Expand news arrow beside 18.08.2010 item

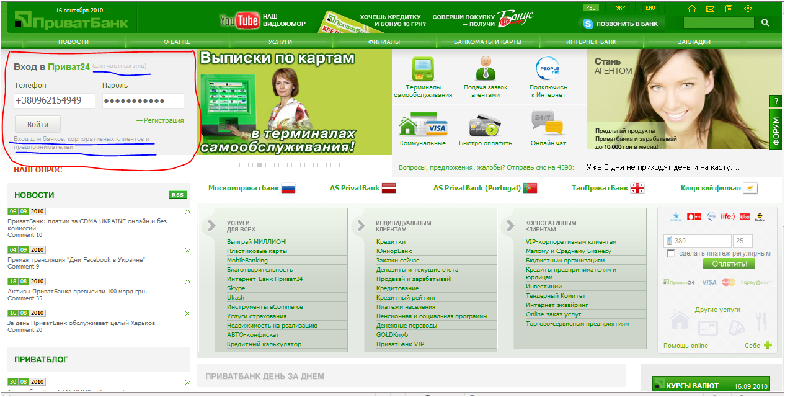coord(188,282)
